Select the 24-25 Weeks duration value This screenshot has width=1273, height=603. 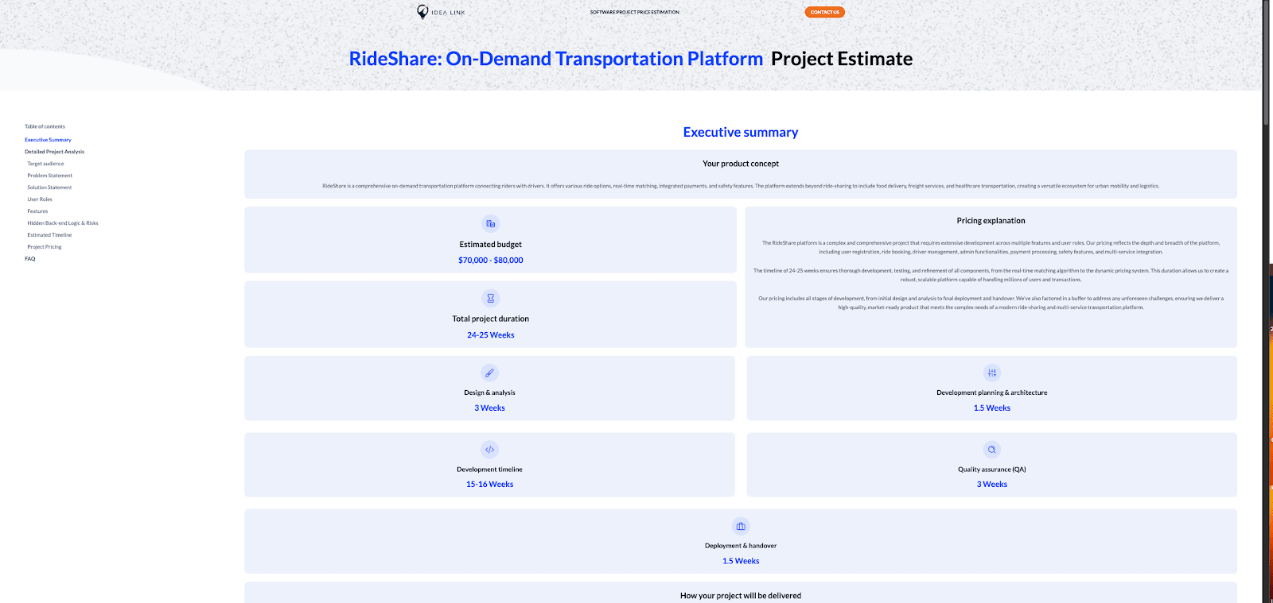pyautogui.click(x=491, y=335)
